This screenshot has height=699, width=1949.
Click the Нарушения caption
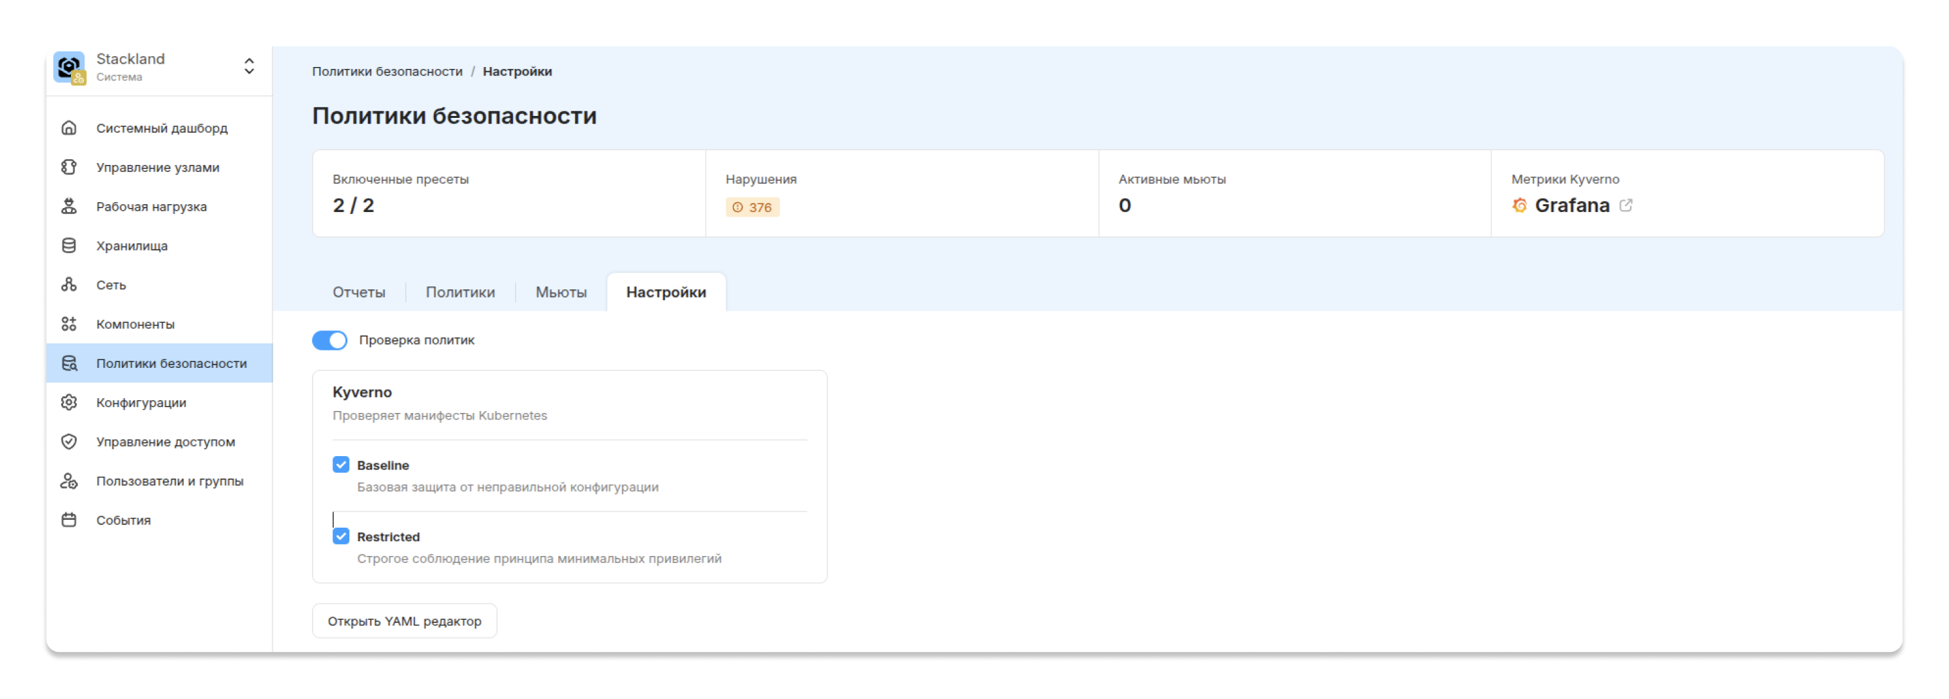pos(761,180)
